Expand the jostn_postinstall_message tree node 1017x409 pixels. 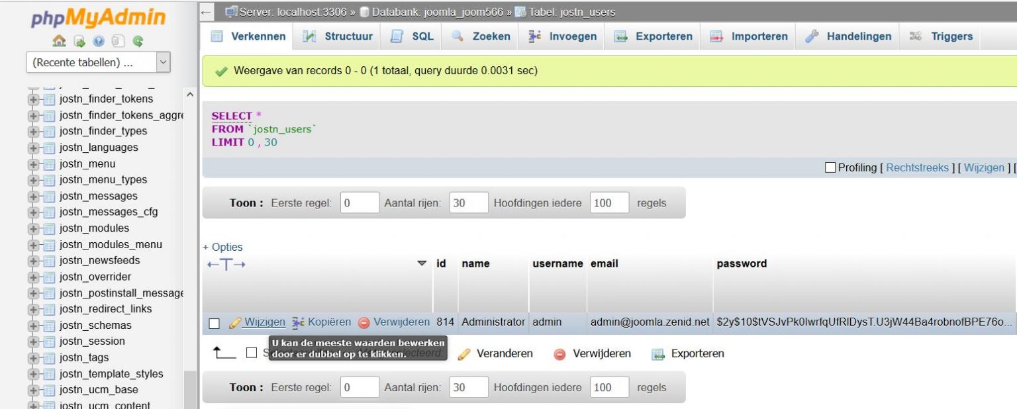click(34, 293)
